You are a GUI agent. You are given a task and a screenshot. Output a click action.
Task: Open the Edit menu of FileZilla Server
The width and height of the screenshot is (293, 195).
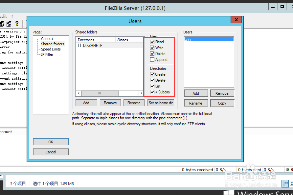point(3,16)
